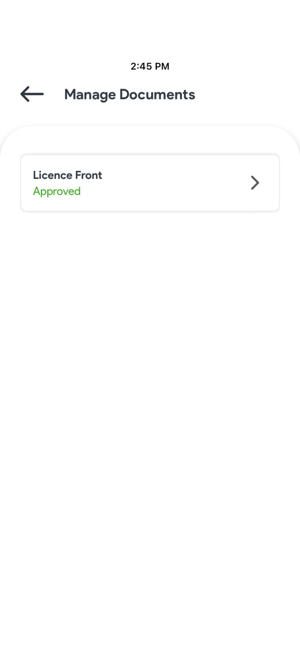Screen dimensions: 300x650
Task: Reveal details using the card's disclosure chevron
Action: [255, 182]
